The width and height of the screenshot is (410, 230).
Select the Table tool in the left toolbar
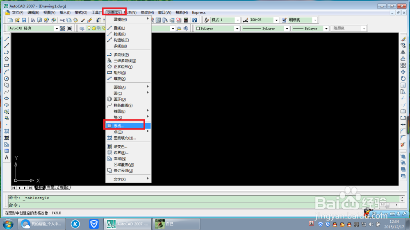pyautogui.click(x=7, y=151)
